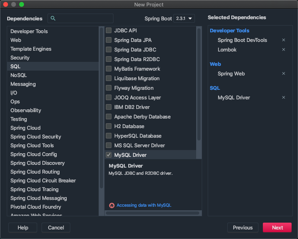The width and height of the screenshot is (298, 239).
Task: Click Spring Boot DevTools selected entry
Action: [242, 40]
